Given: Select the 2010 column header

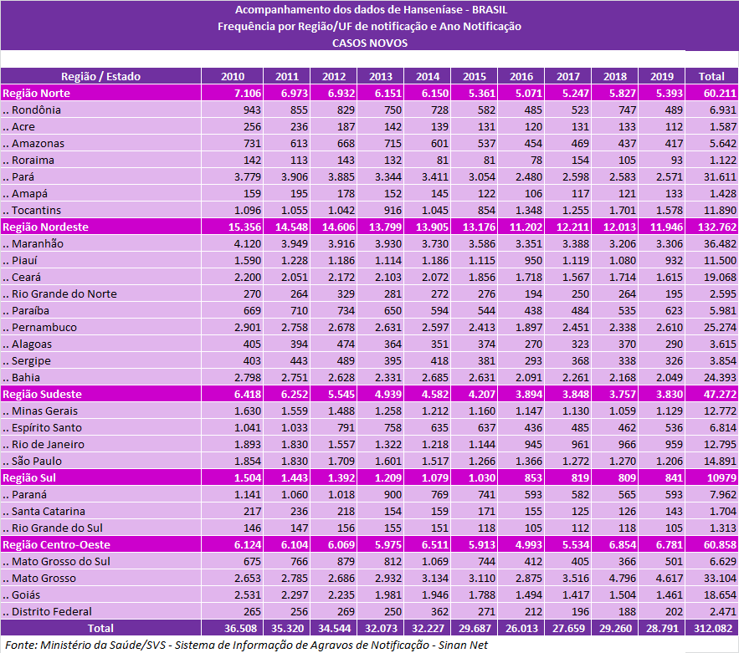Looking at the screenshot, I should (x=233, y=76).
